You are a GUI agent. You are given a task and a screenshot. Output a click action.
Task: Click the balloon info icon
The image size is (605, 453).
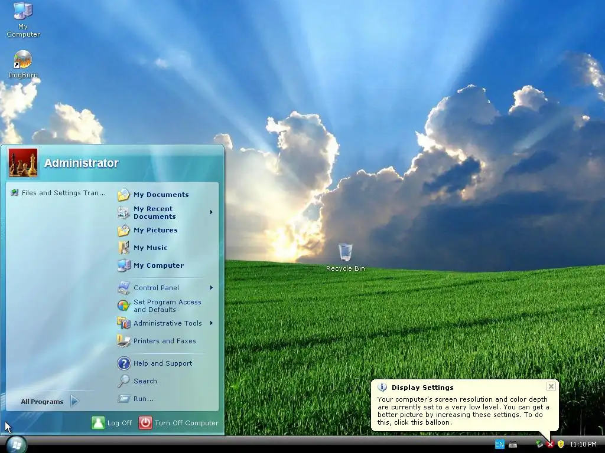[382, 387]
